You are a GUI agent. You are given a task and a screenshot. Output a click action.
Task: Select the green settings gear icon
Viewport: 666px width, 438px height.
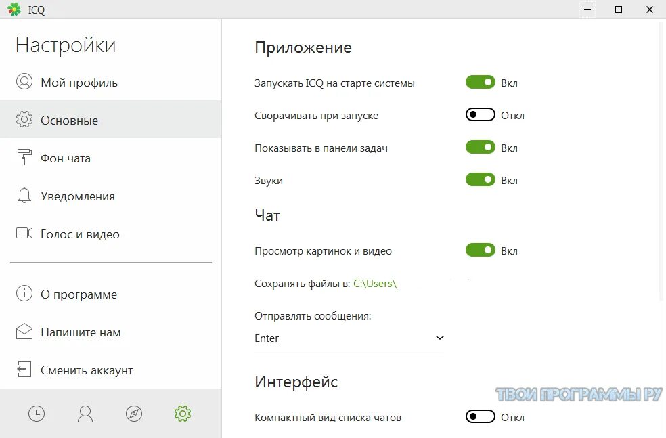click(x=183, y=414)
